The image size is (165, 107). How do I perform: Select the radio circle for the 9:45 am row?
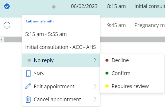tap(7, 25)
